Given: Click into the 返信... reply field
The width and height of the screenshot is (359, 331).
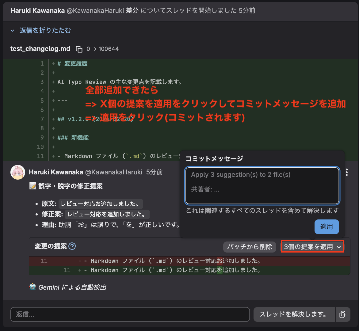Looking at the screenshot, I should [x=130, y=314].
